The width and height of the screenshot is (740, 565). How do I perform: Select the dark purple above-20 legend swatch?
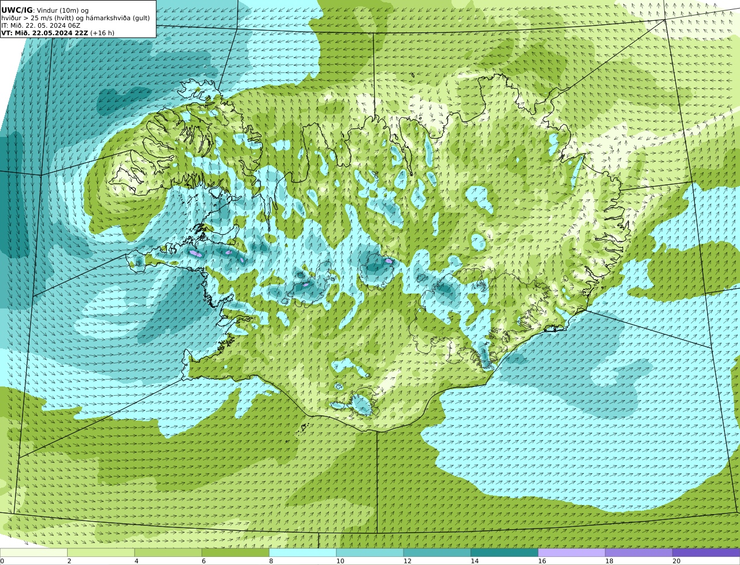coord(706,552)
